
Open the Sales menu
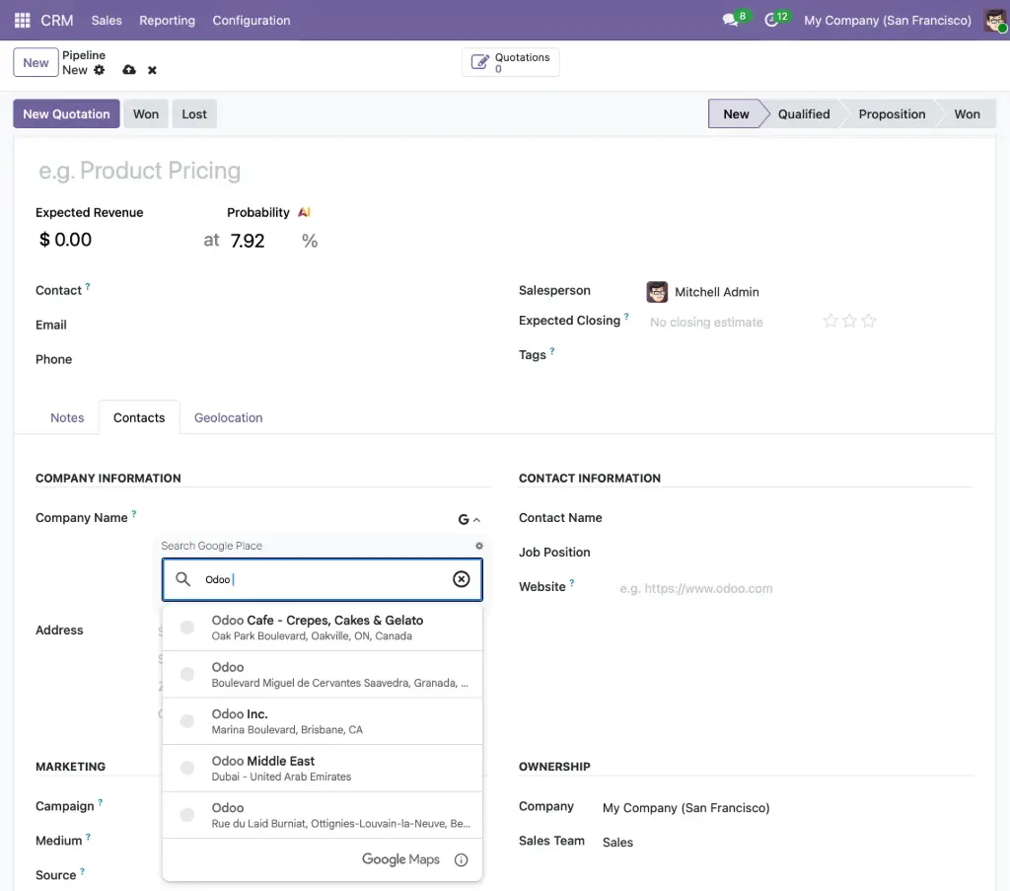tap(107, 20)
